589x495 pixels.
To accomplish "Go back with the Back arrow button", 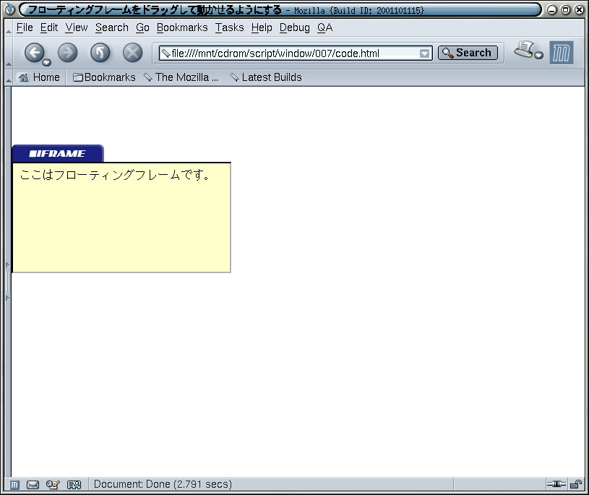I will 35,52.
